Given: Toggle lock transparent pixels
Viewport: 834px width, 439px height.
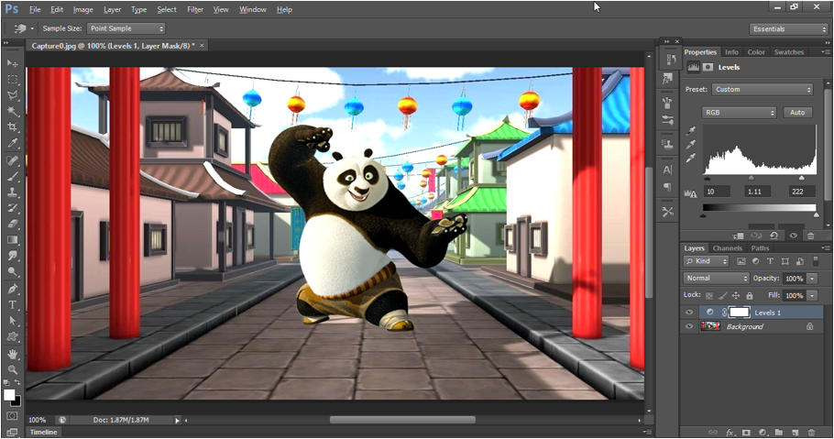Looking at the screenshot, I should pyautogui.click(x=709, y=295).
